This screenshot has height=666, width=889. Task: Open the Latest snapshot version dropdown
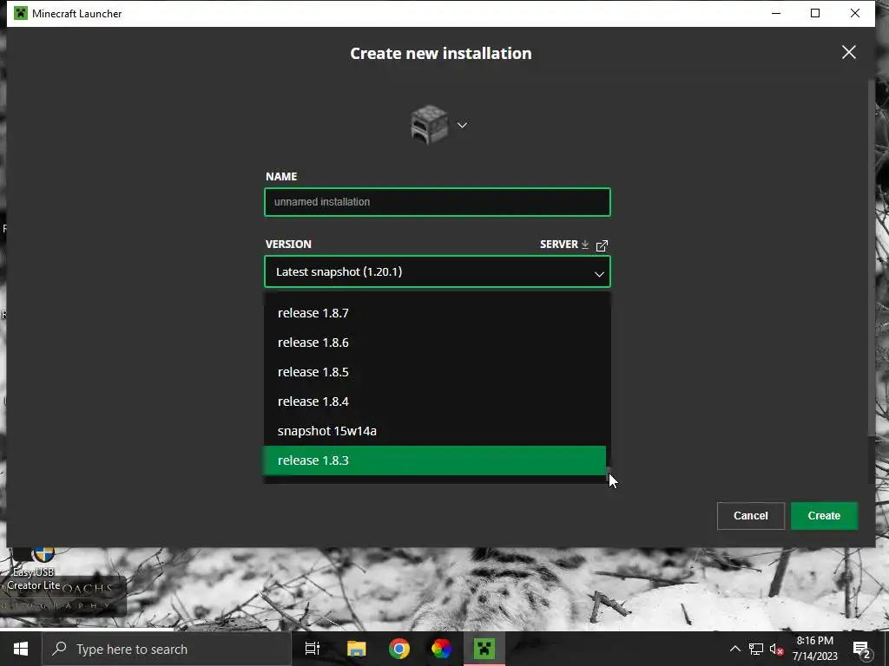point(438,271)
